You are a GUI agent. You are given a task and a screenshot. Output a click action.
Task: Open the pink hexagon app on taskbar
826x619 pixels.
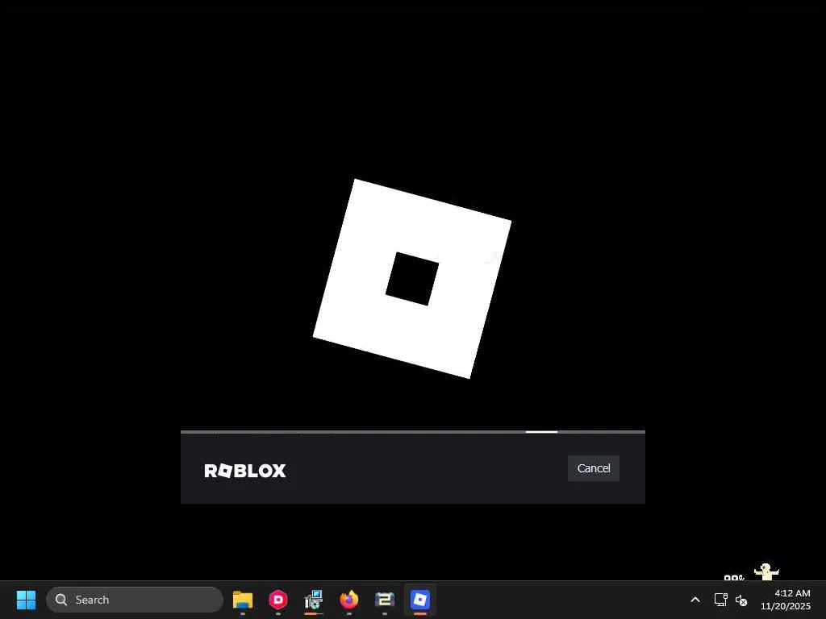pos(278,600)
